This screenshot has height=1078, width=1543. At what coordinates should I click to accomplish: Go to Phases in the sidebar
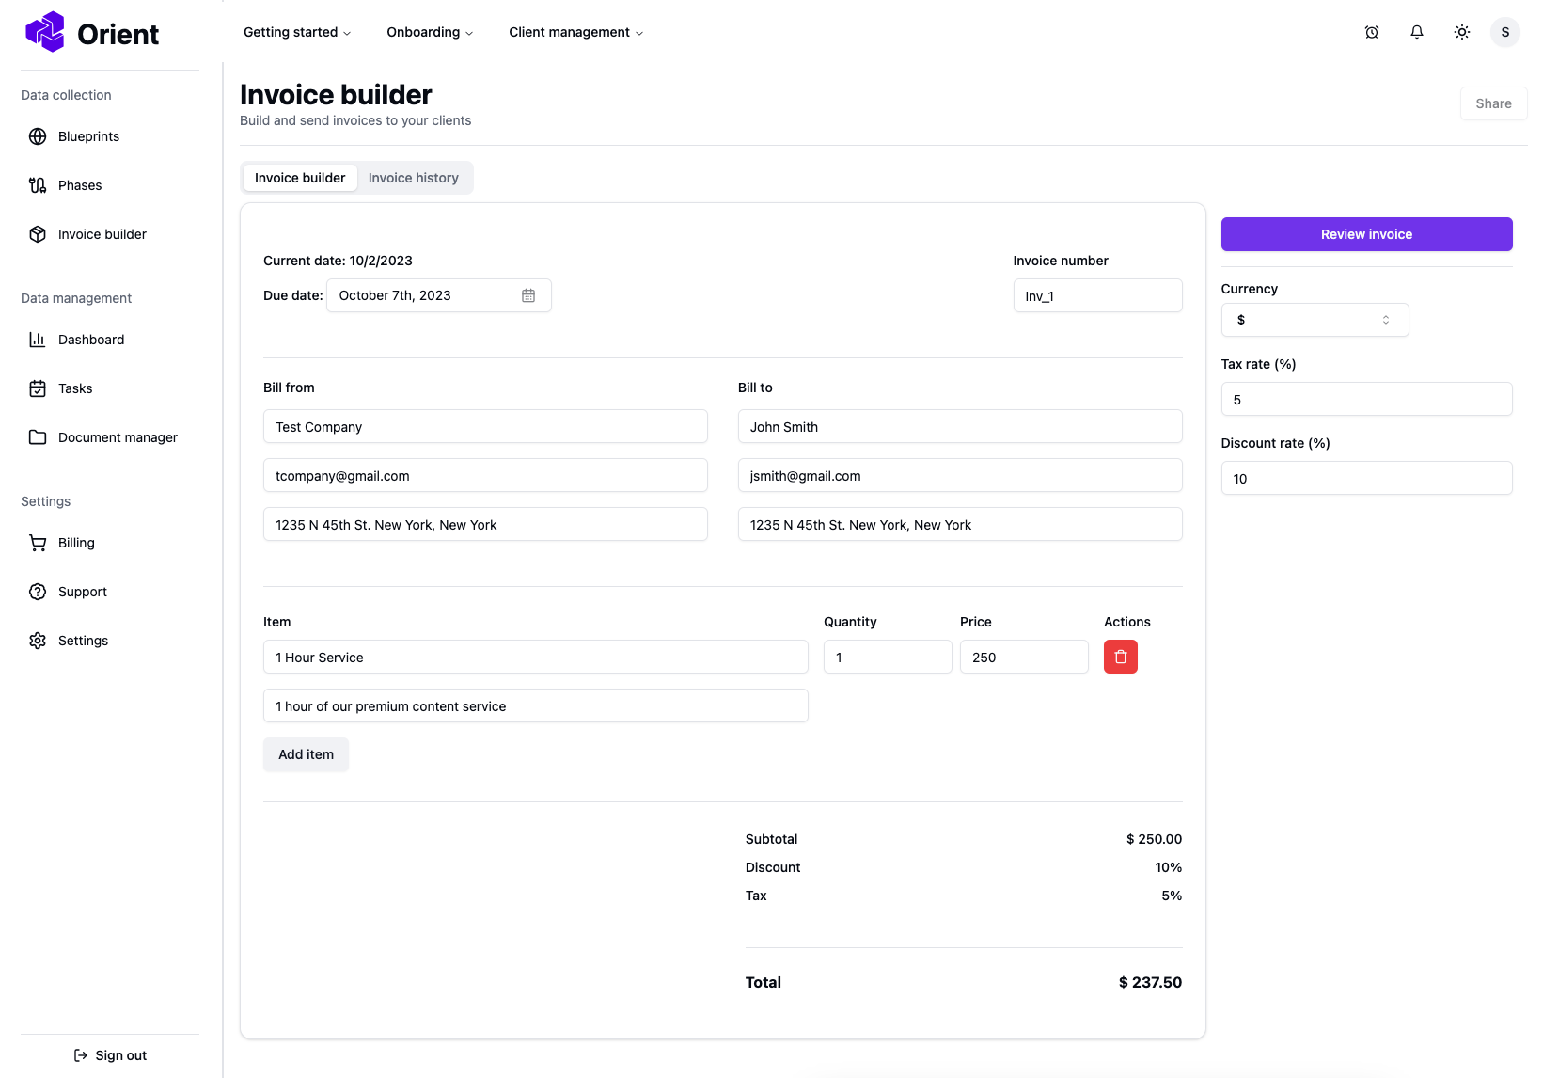click(x=80, y=185)
